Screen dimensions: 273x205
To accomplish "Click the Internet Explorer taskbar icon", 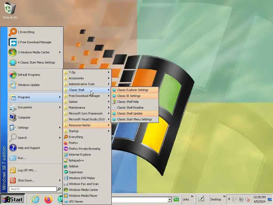I will coord(35,199).
